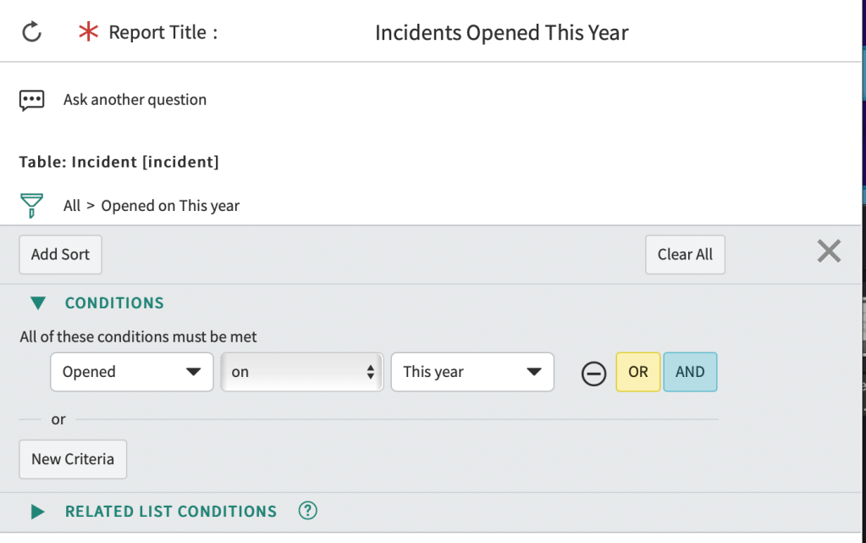The image size is (866, 543).
Task: Open the This year value dropdown
Action: pyautogui.click(x=472, y=372)
